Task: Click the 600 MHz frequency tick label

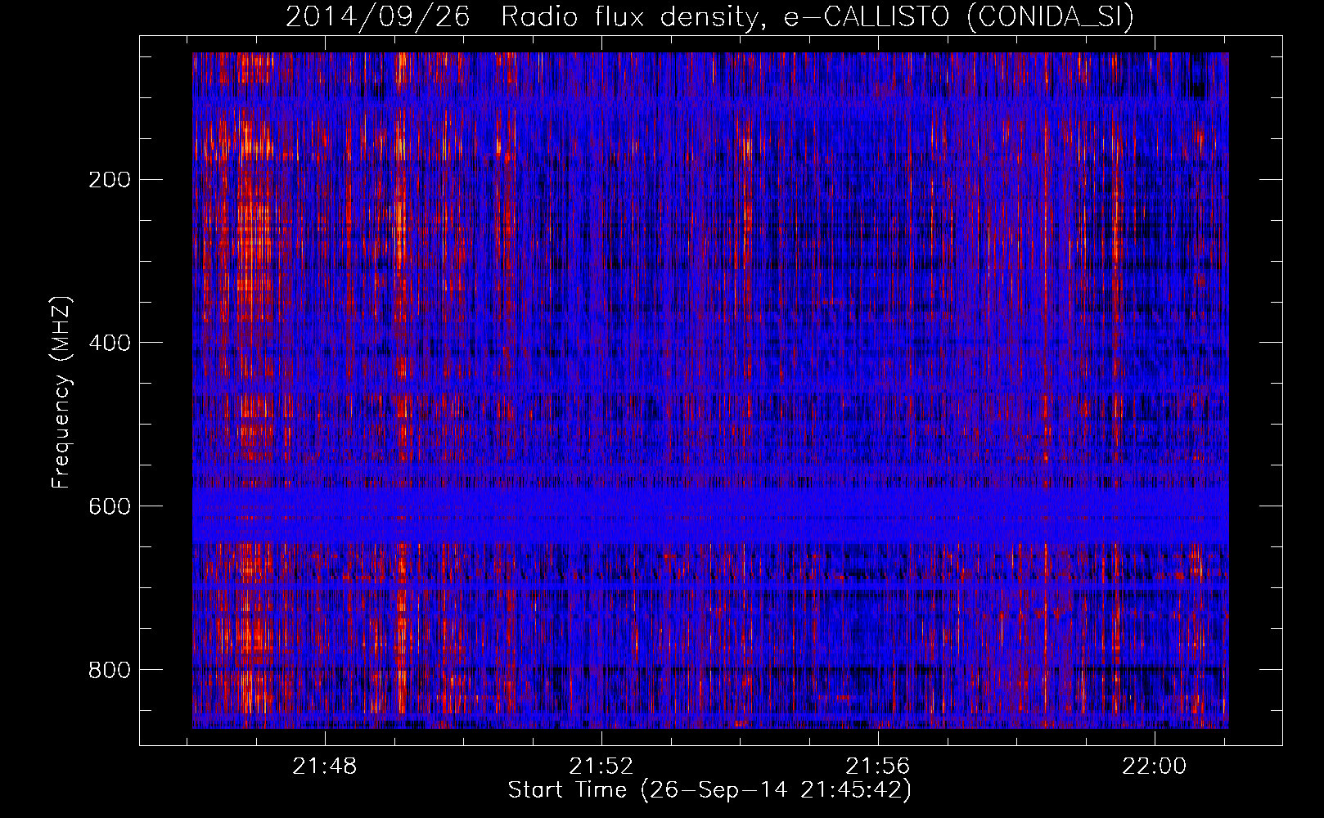Action: pyautogui.click(x=109, y=506)
